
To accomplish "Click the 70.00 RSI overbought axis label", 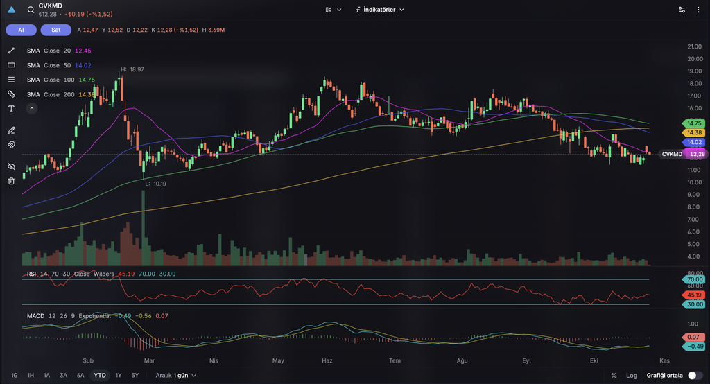I will tap(694, 280).
